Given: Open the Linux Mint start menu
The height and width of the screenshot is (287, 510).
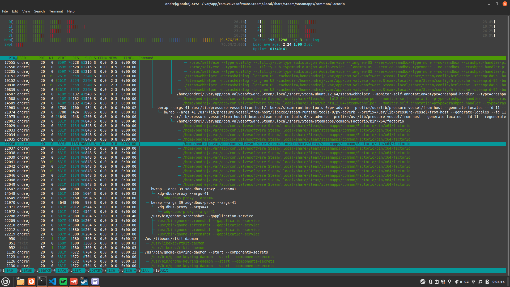Looking at the screenshot, I should 6,281.
